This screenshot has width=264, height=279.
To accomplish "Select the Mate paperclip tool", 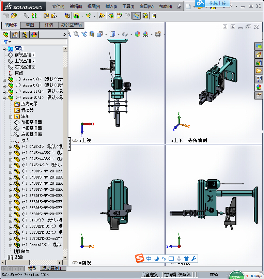I will (x=26, y=16).
